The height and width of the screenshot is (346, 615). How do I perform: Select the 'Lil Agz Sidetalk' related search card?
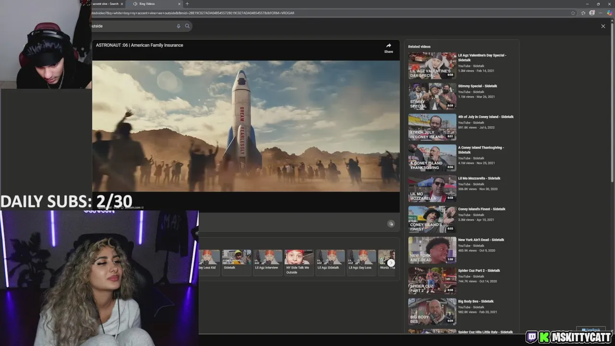click(x=330, y=262)
